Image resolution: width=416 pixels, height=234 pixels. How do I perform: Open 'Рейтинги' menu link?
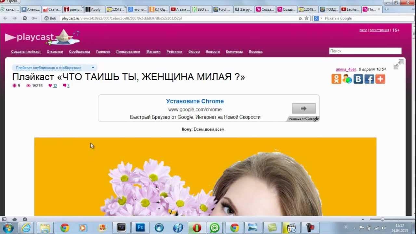point(174,52)
